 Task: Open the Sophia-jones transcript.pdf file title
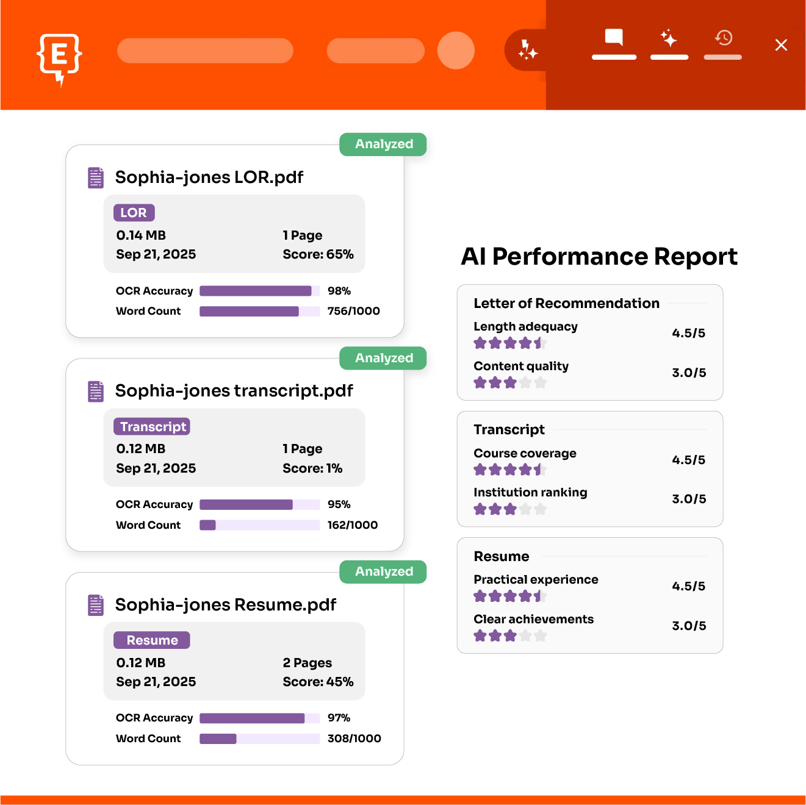tap(234, 391)
